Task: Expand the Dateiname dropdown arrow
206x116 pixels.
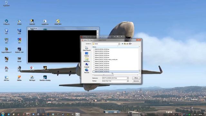Action: tap(127, 78)
